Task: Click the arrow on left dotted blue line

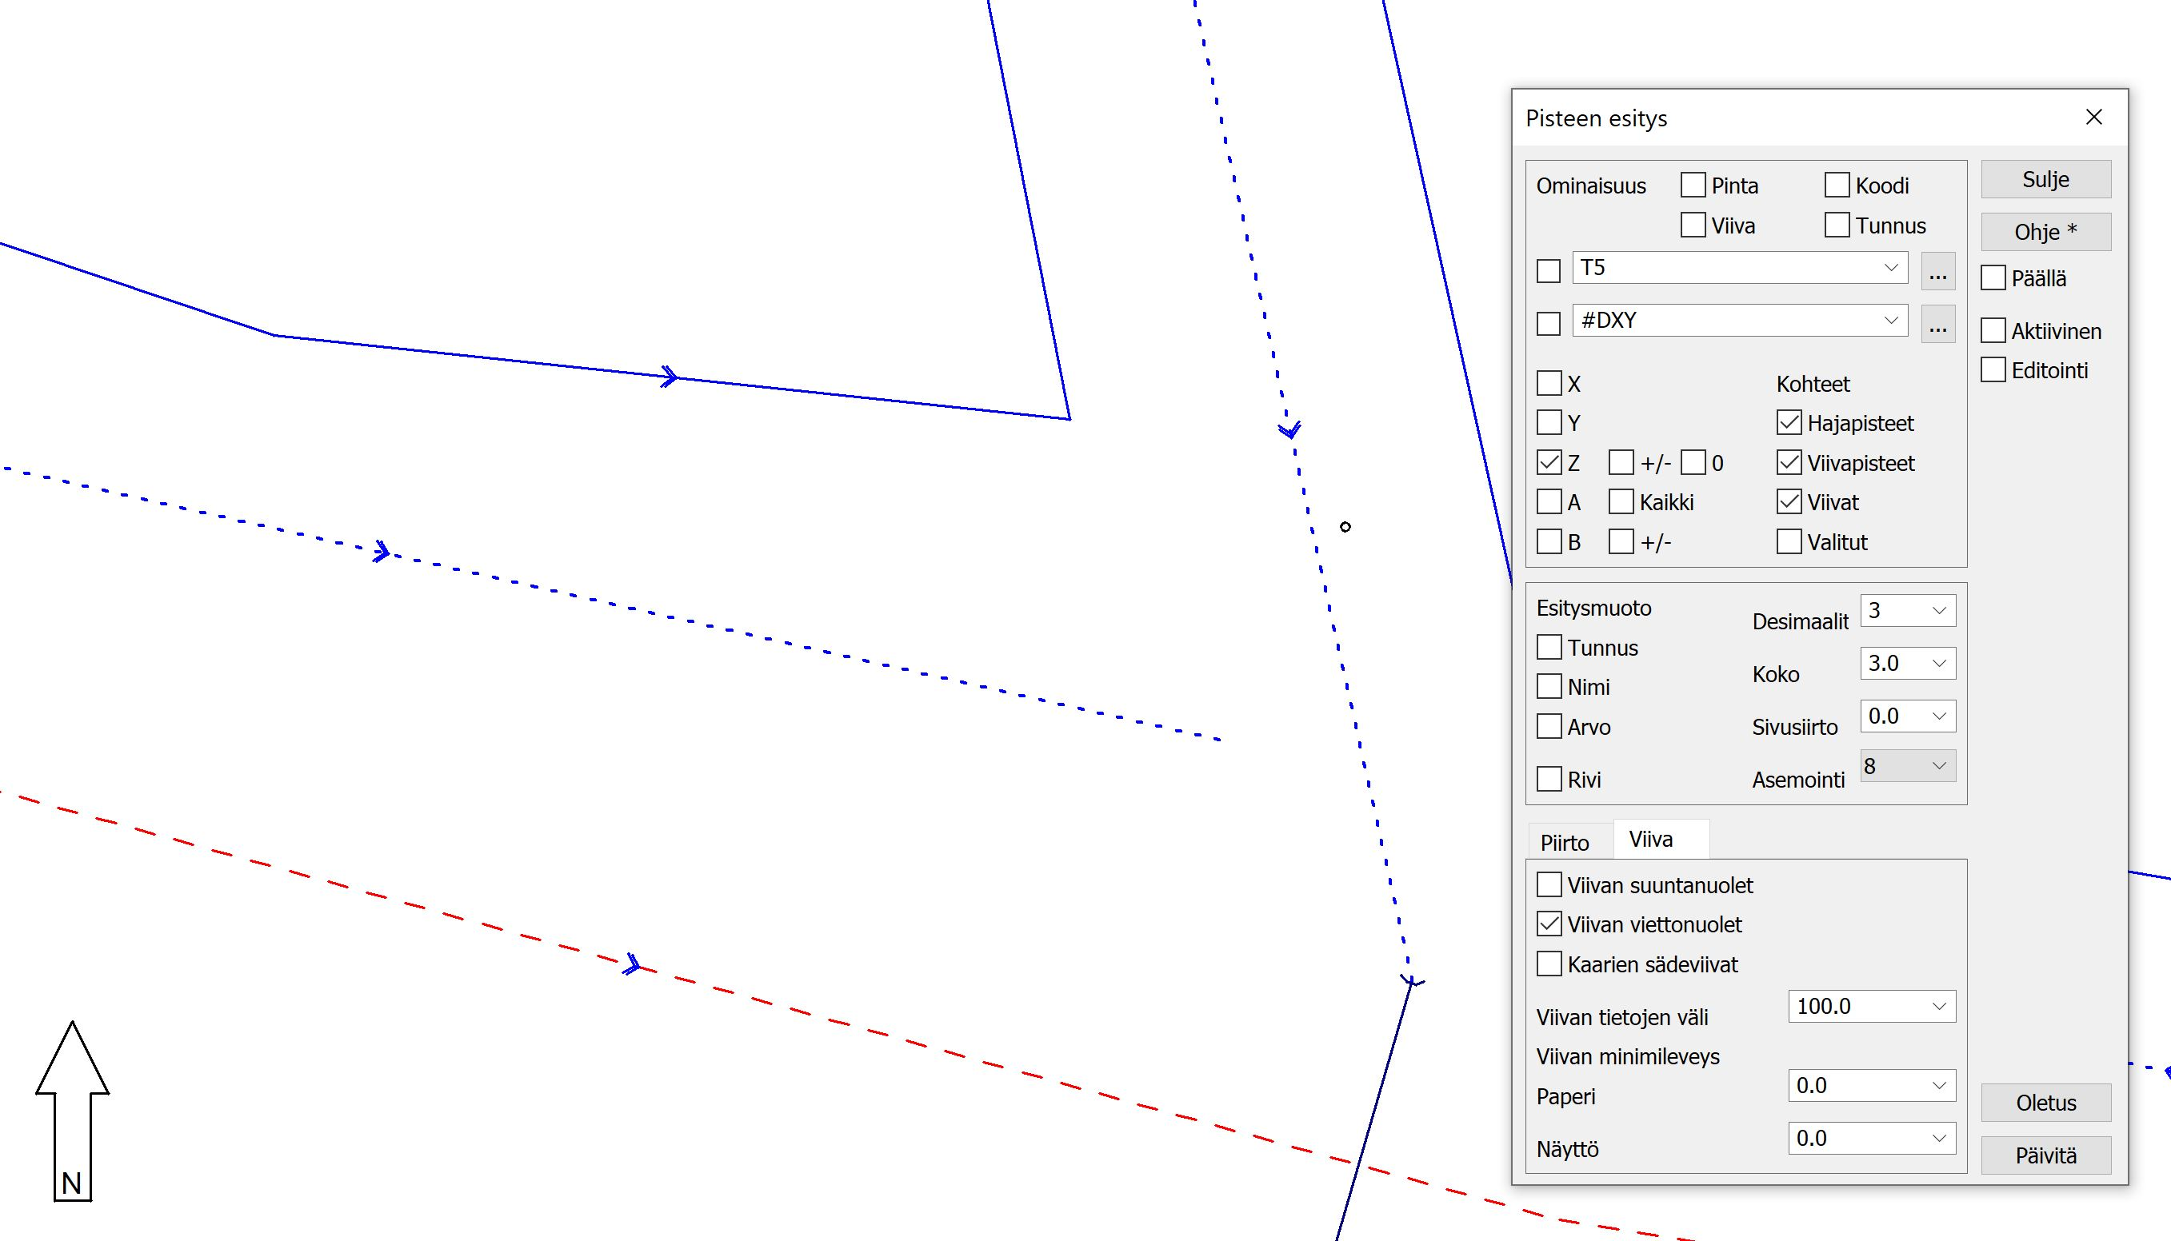Action: [x=382, y=553]
